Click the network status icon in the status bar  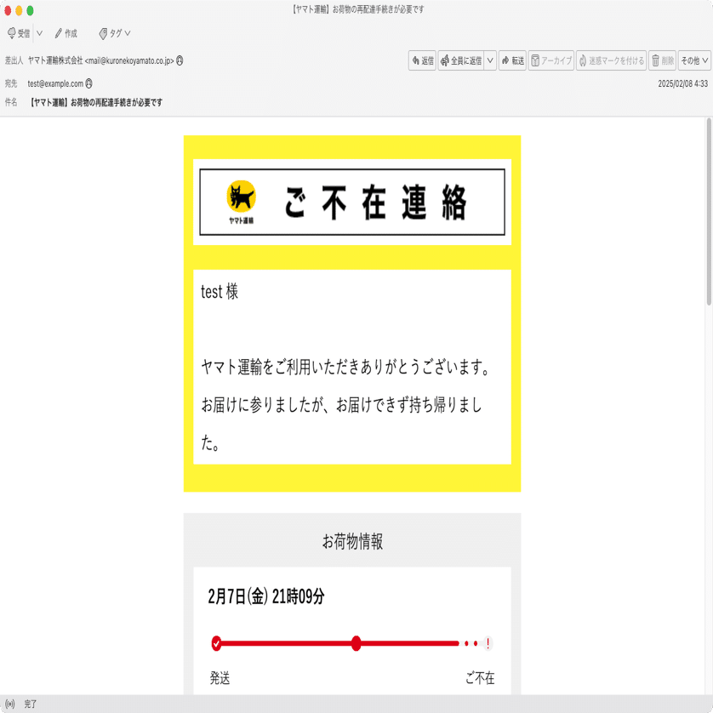coord(12,704)
